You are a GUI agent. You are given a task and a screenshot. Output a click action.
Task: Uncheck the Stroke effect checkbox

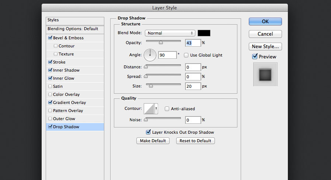point(50,62)
